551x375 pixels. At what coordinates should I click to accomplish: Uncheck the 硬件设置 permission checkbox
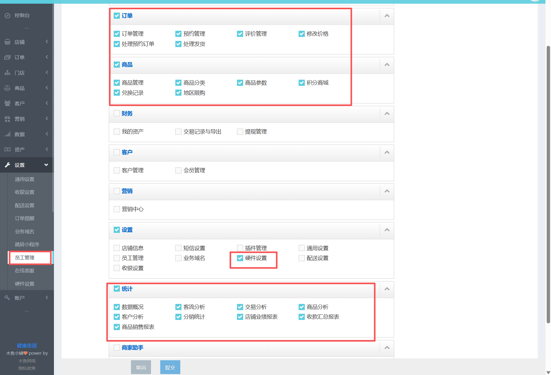(240, 258)
